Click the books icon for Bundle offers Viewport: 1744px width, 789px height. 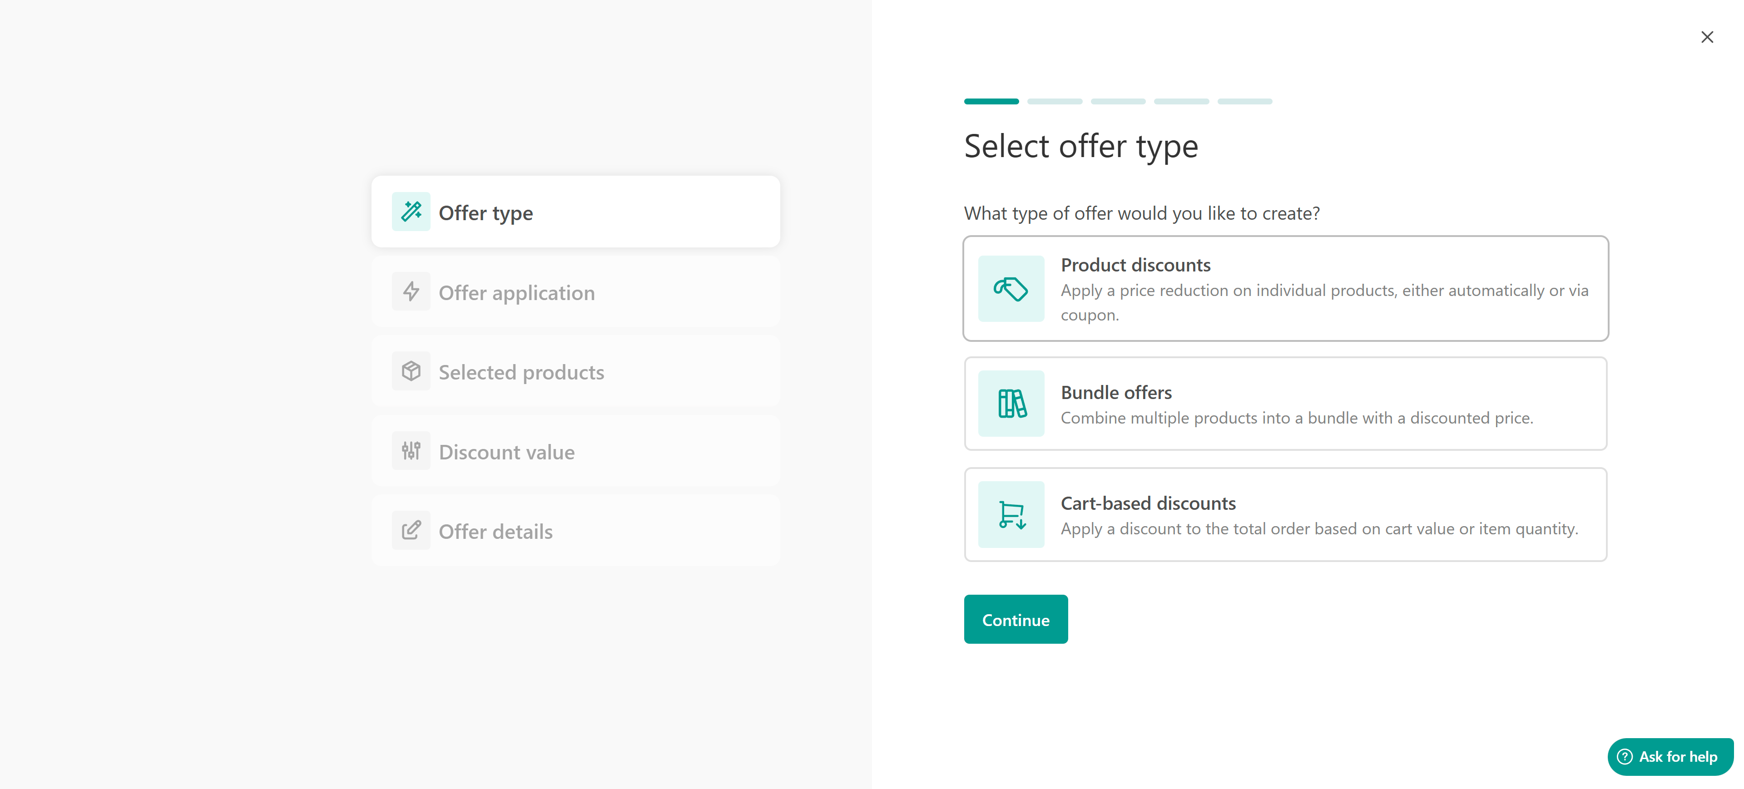click(x=1011, y=403)
